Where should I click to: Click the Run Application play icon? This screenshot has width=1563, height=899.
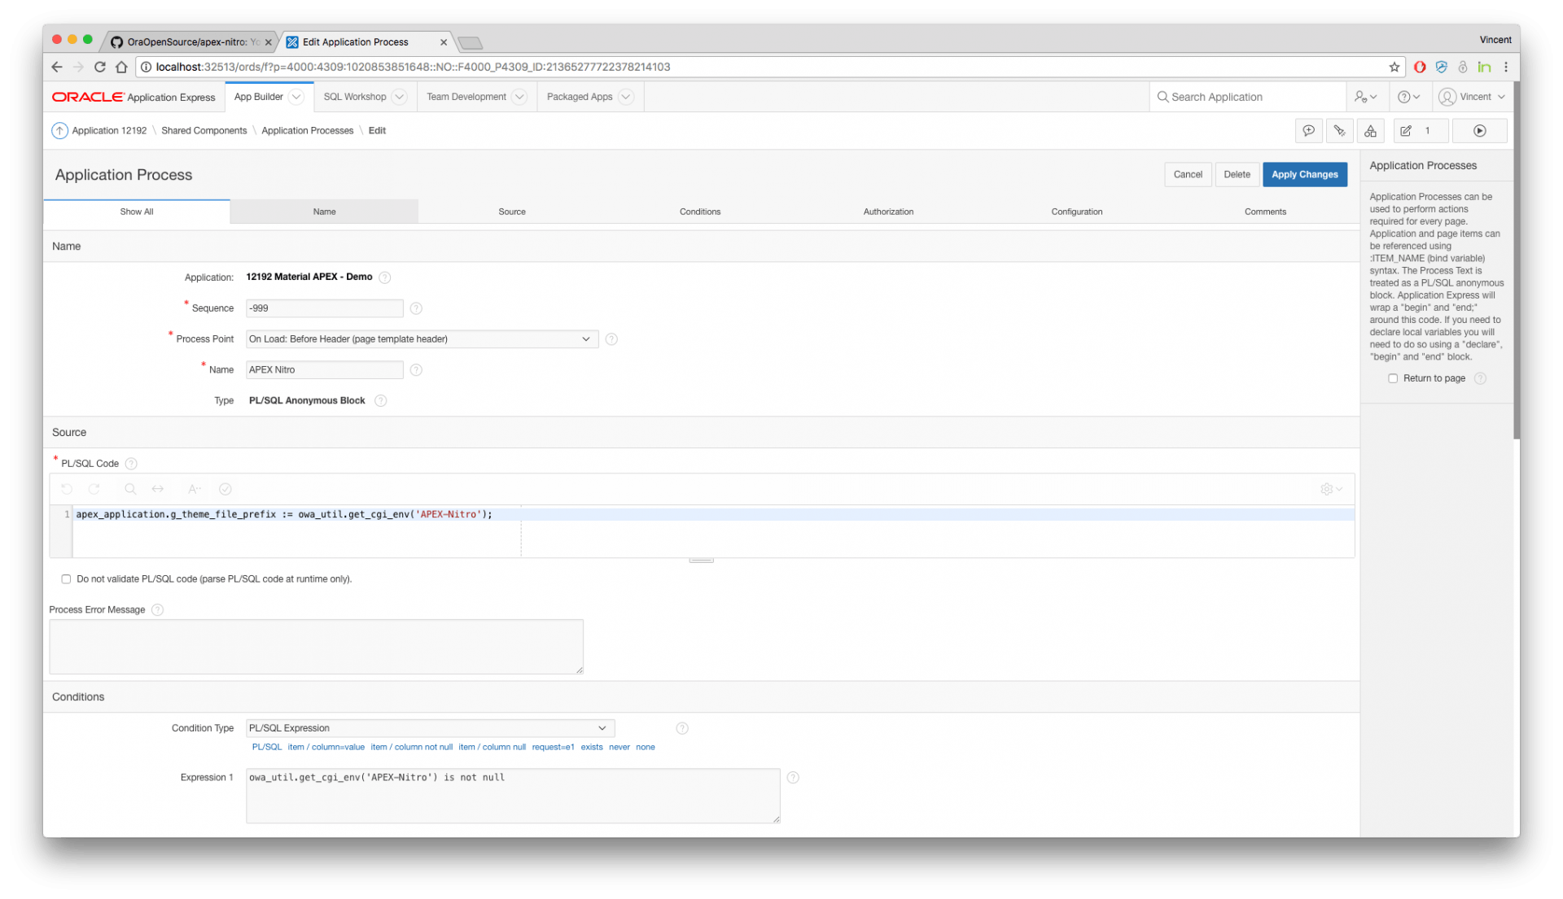click(1479, 131)
